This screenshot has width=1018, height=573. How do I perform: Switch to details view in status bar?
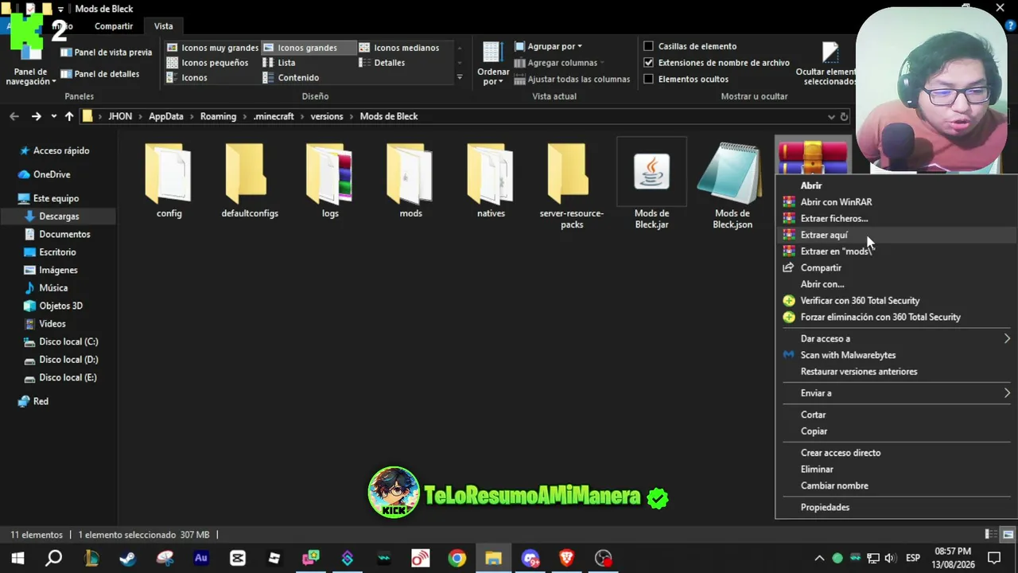coord(991,534)
